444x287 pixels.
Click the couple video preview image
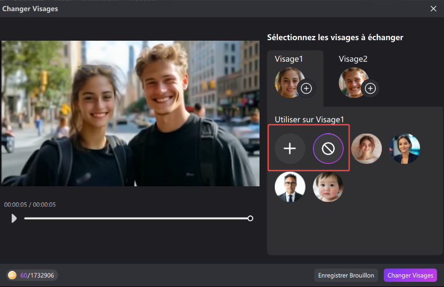point(130,113)
